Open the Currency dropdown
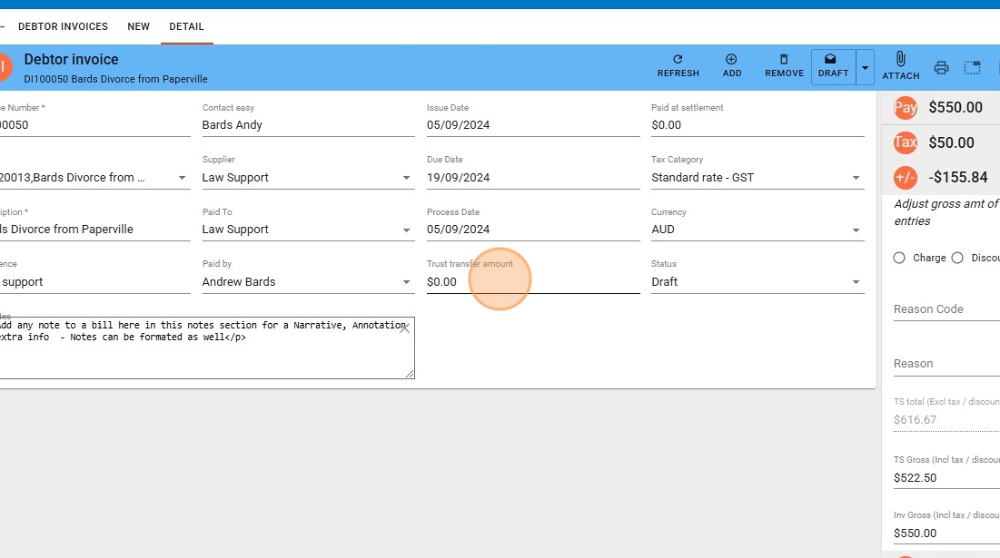Image resolution: width=1000 pixels, height=558 pixels. 856,230
